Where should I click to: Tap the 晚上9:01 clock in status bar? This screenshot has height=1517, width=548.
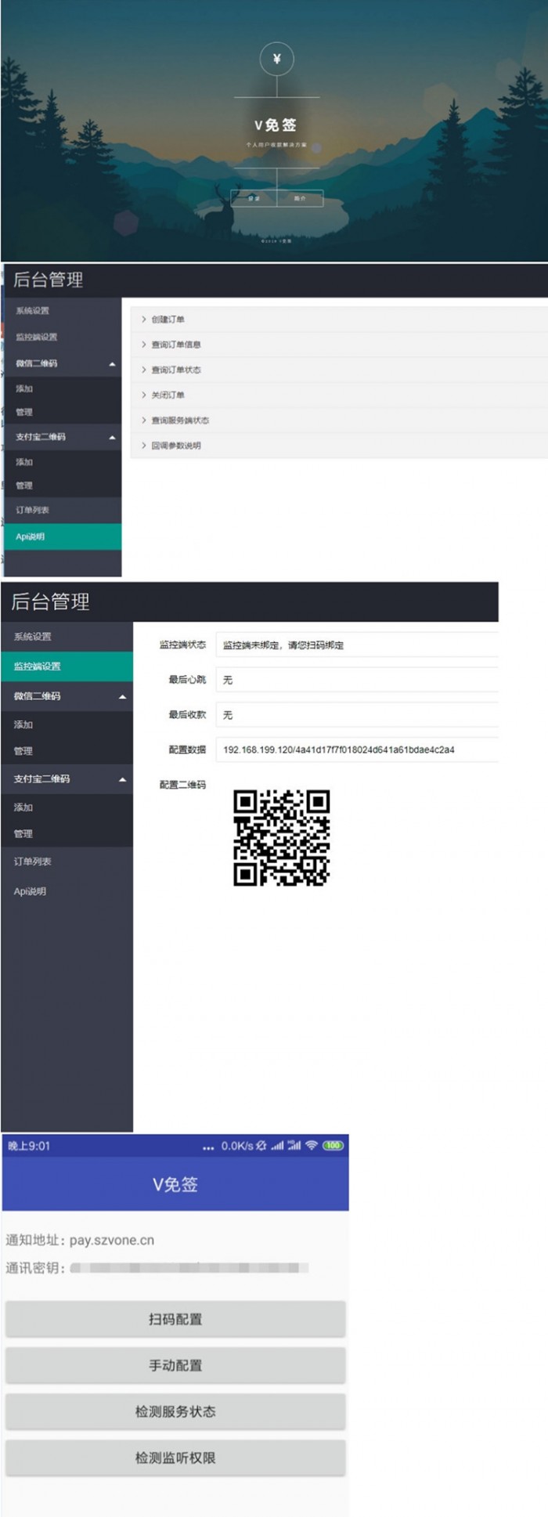(x=29, y=1146)
